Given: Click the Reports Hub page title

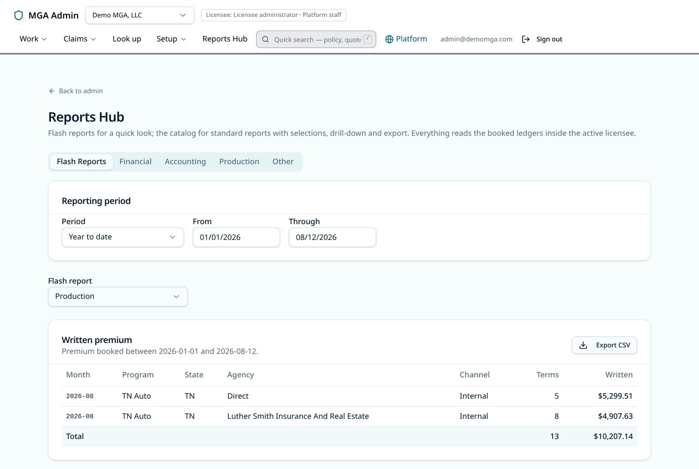Looking at the screenshot, I should (x=86, y=117).
